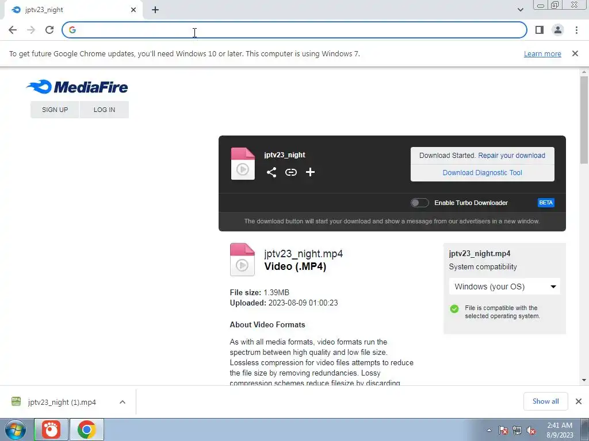
Task: Click the network tray icon
Action: pos(517,430)
